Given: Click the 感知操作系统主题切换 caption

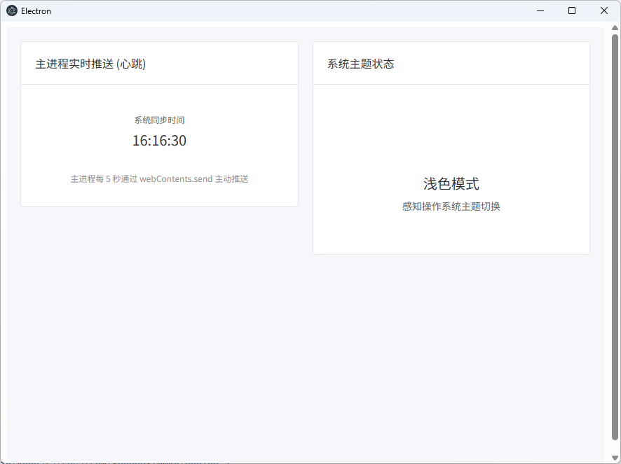Looking at the screenshot, I should pos(451,206).
